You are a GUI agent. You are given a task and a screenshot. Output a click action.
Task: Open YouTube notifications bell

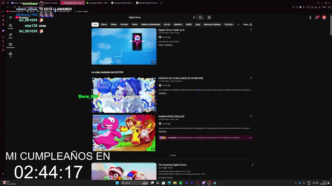317,17
